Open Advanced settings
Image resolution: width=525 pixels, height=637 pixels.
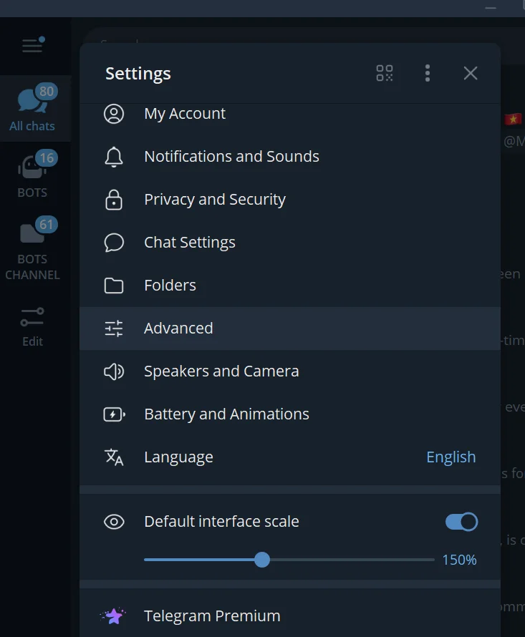pyautogui.click(x=290, y=329)
